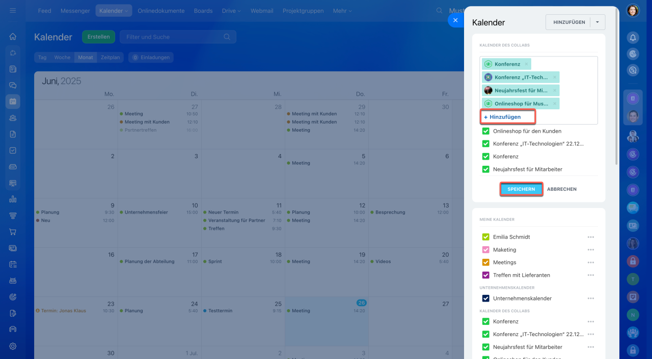The height and width of the screenshot is (359, 652).
Task: Click the Speichern button
Action: 521,189
